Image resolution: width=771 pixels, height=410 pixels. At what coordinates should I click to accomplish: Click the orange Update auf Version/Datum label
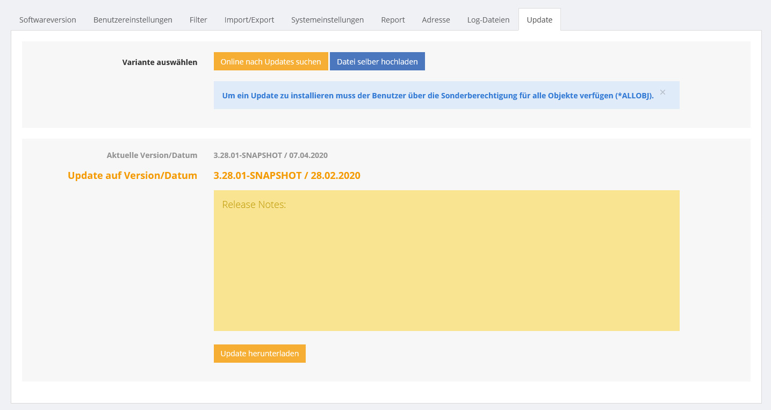pyautogui.click(x=132, y=176)
